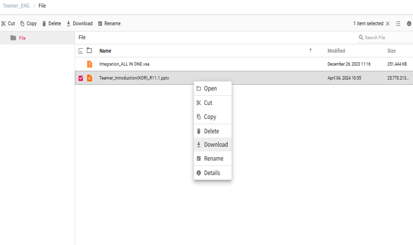Toggle the select-all checkbox in header
The height and width of the screenshot is (245, 413).
[x=81, y=51]
